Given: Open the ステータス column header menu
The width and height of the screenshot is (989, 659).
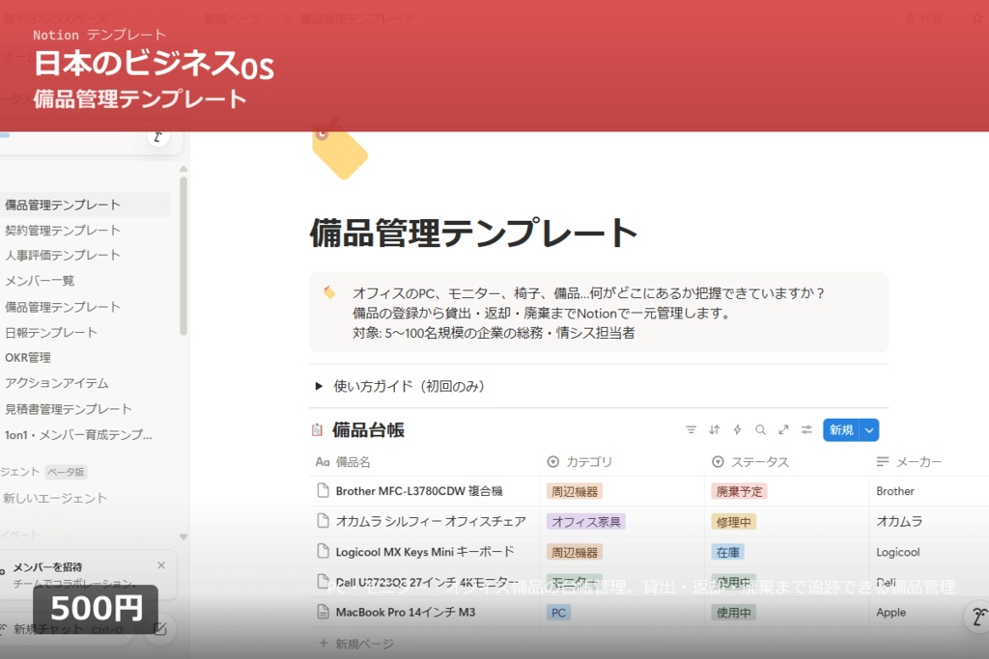Looking at the screenshot, I should click(750, 461).
